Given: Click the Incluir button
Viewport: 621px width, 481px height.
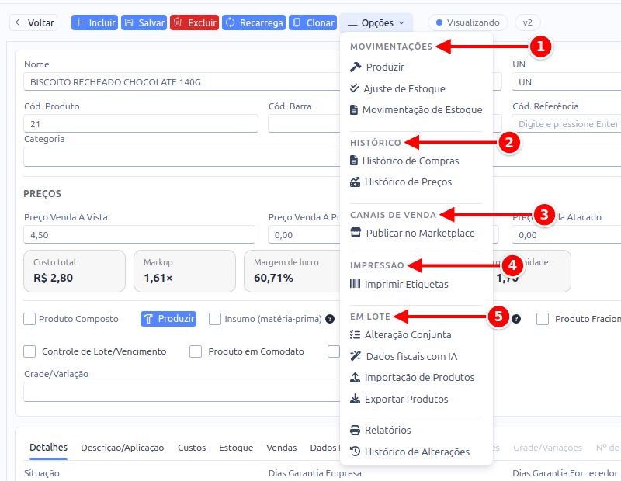Looking at the screenshot, I should pyautogui.click(x=95, y=22).
